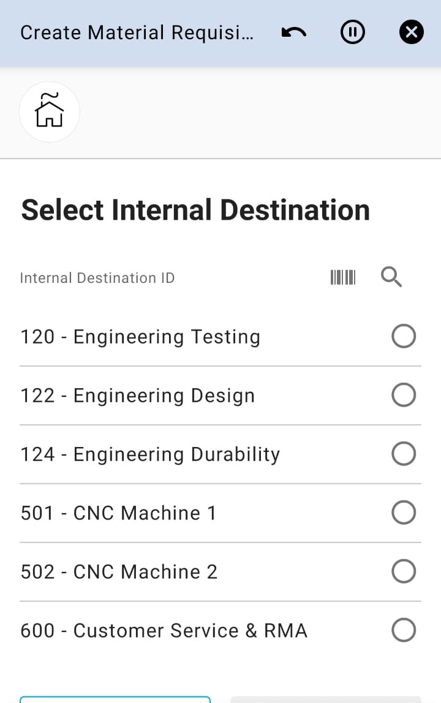Go to home via house icon

click(50, 111)
